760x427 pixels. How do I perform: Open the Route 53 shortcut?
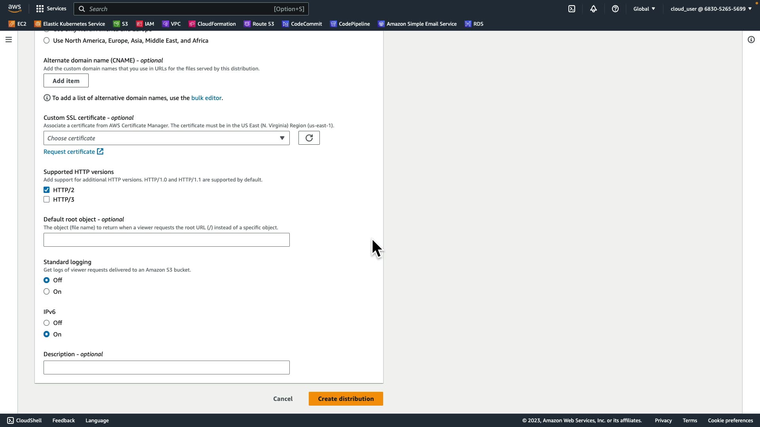point(259,24)
